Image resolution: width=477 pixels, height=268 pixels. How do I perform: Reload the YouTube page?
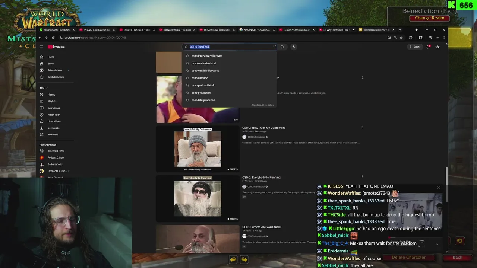pyautogui.click(x=53, y=38)
